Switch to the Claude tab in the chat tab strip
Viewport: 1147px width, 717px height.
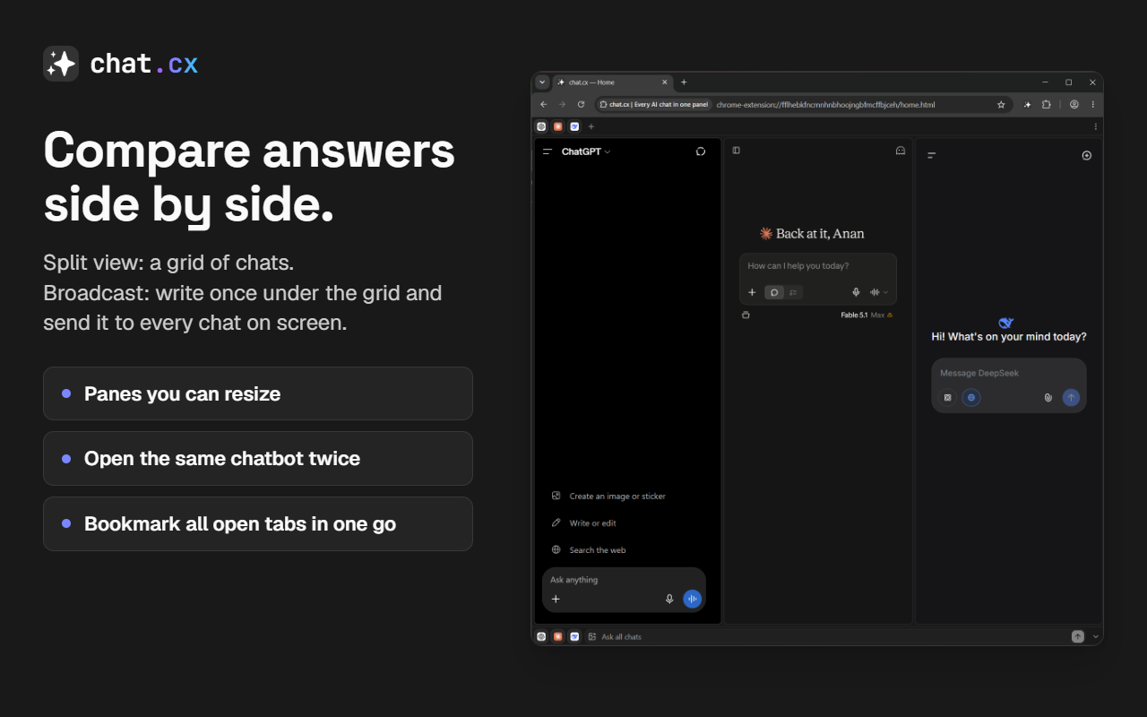point(557,126)
